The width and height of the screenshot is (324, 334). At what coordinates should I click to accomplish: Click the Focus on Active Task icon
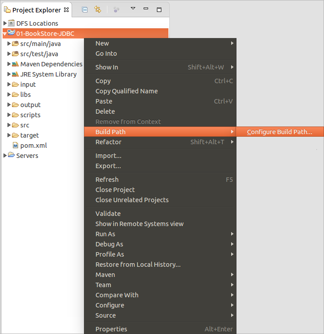116,10
